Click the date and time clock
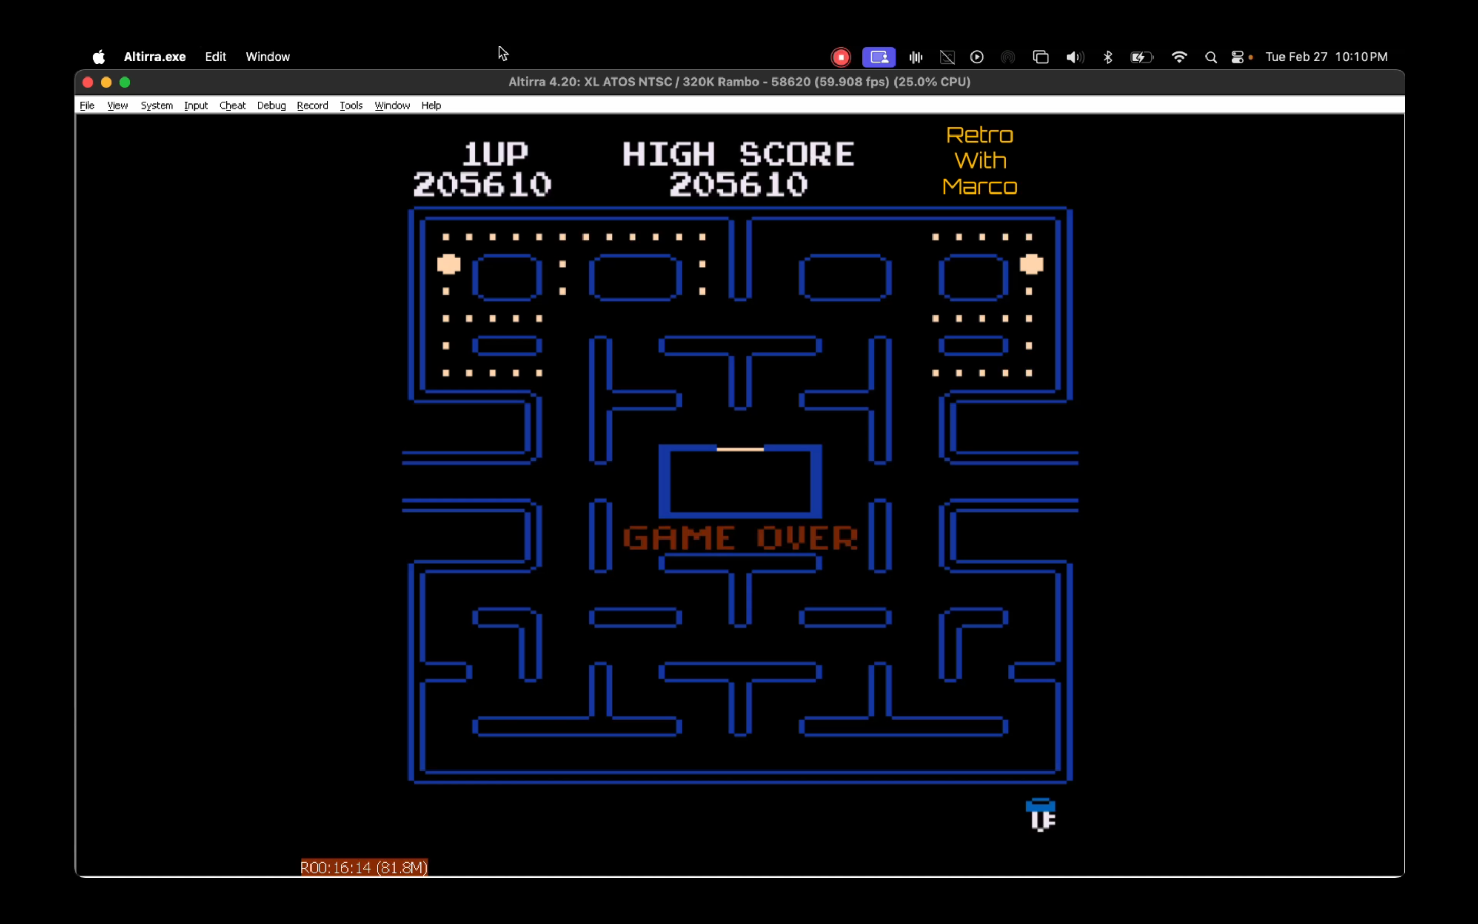1478x924 pixels. point(1326,57)
